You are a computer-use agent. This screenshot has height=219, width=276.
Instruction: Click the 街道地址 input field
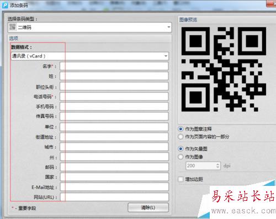tap(114, 137)
